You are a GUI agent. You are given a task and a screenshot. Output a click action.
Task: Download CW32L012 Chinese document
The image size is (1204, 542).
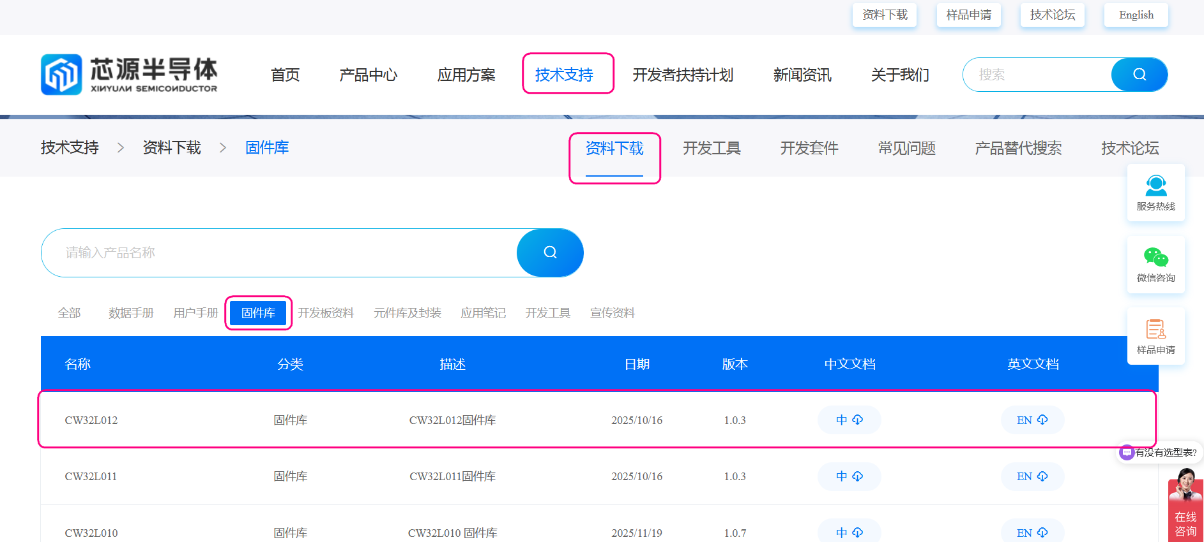click(849, 420)
